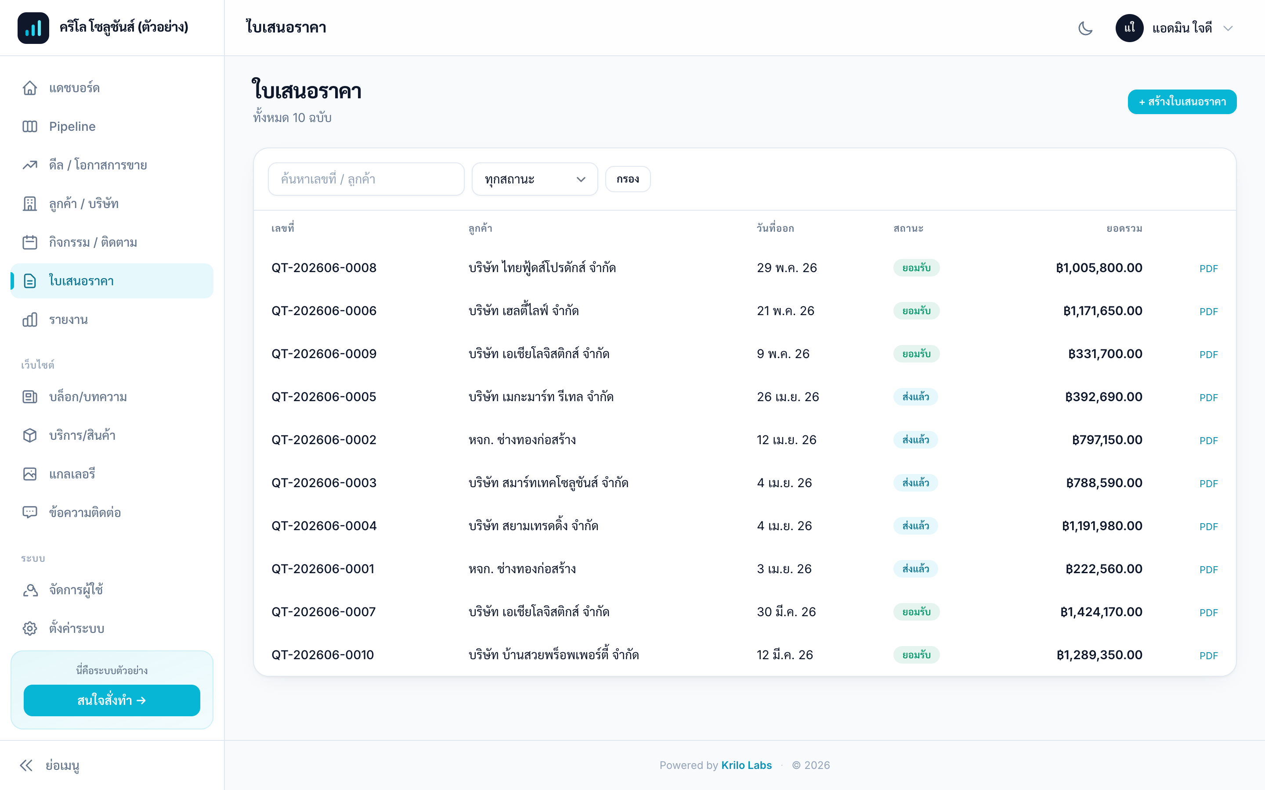Click the บริการ/สินค้า box icon
1265x790 pixels.
pos(30,436)
